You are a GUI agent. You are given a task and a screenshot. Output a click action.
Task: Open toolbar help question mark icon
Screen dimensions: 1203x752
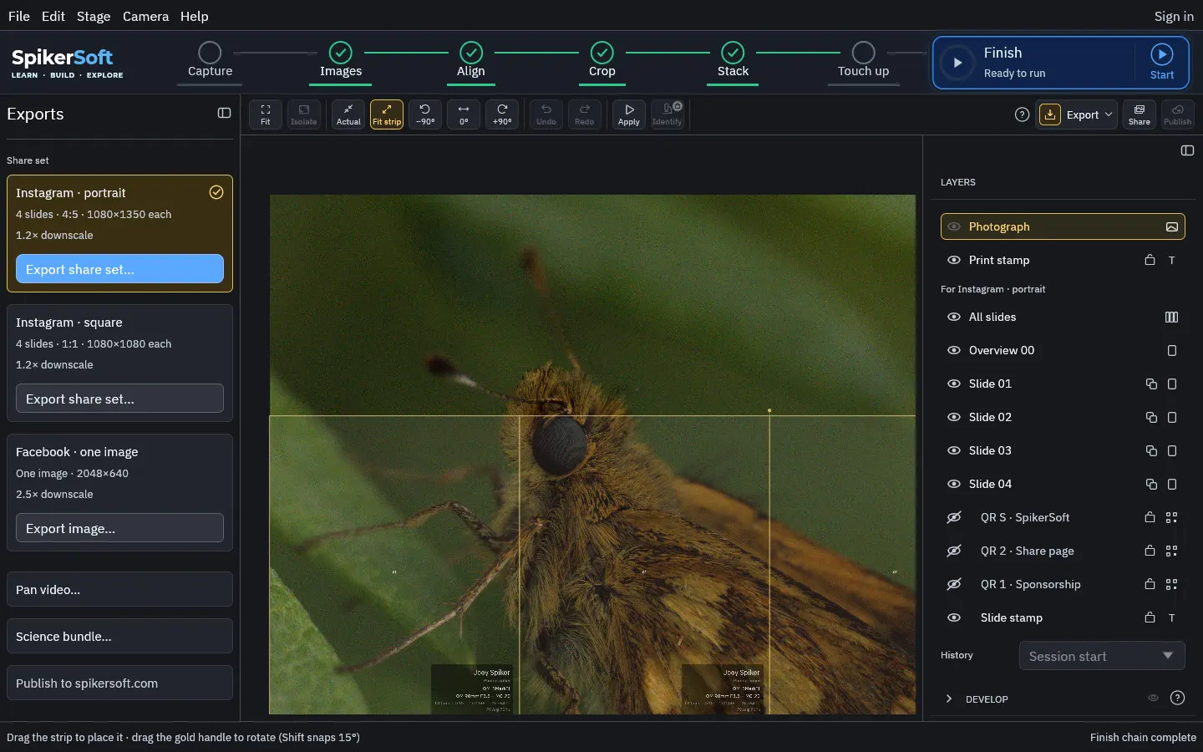click(x=1022, y=114)
